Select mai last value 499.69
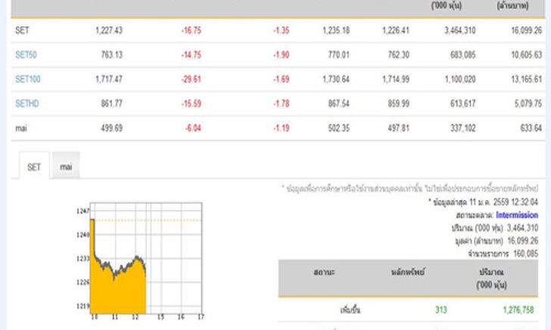Viewport: 551px width, 330px height. (x=112, y=128)
